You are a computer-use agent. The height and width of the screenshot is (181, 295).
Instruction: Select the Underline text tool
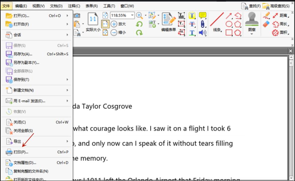192,32
